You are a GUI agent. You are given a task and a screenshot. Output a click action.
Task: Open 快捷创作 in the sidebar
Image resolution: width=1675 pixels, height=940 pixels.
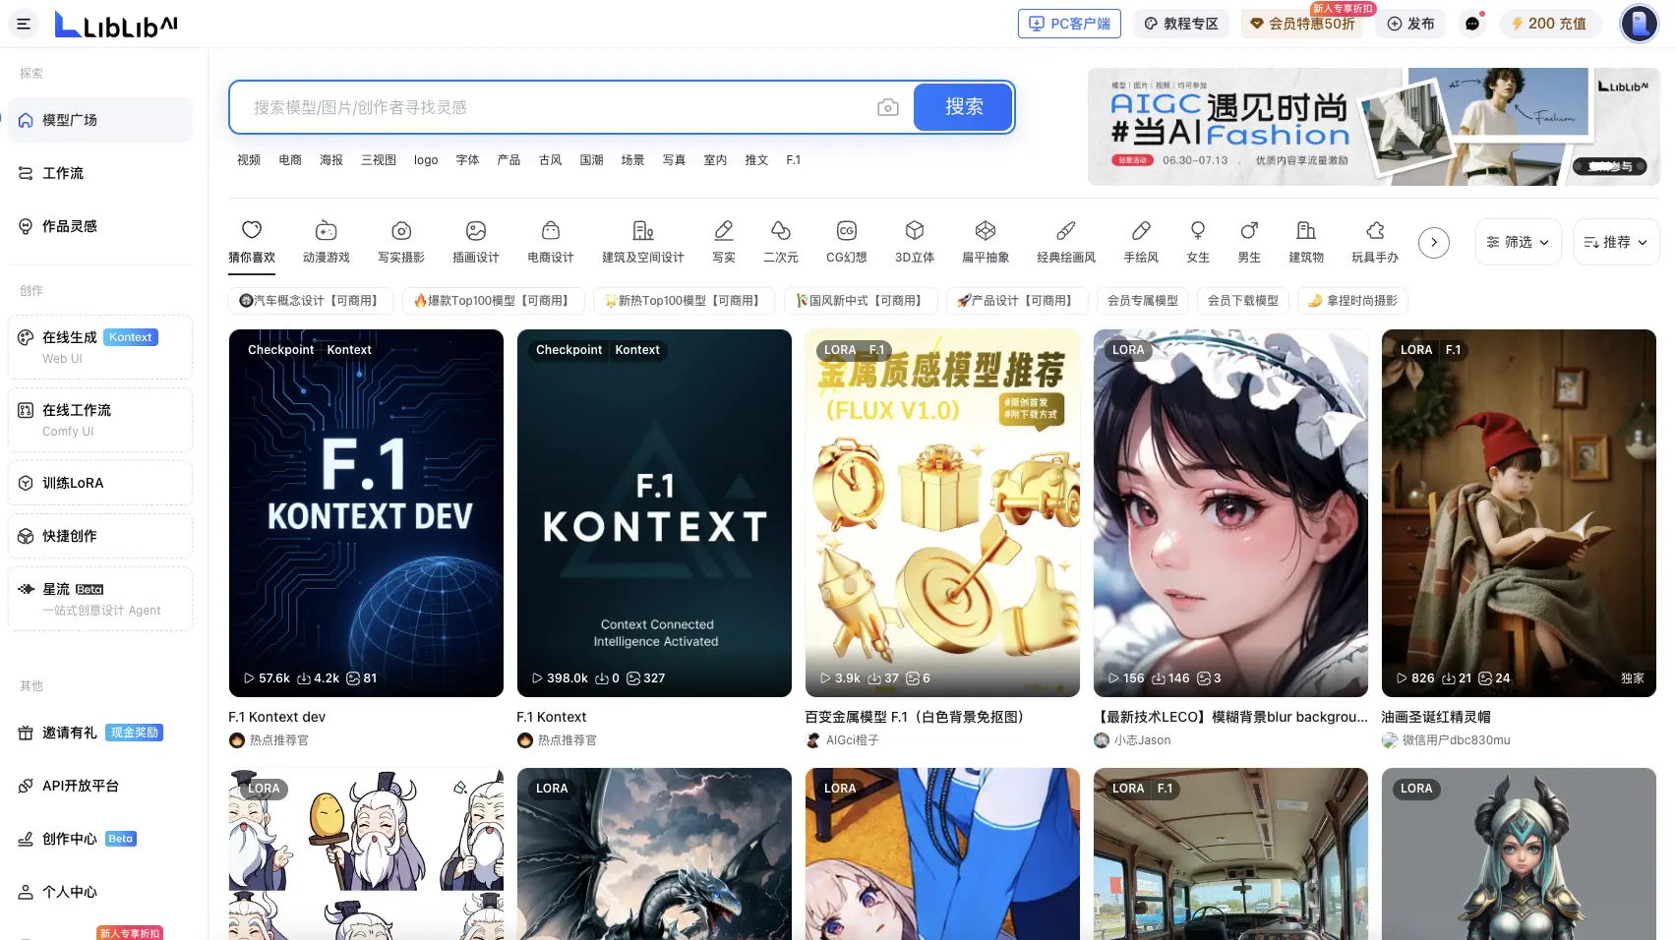[x=100, y=536]
